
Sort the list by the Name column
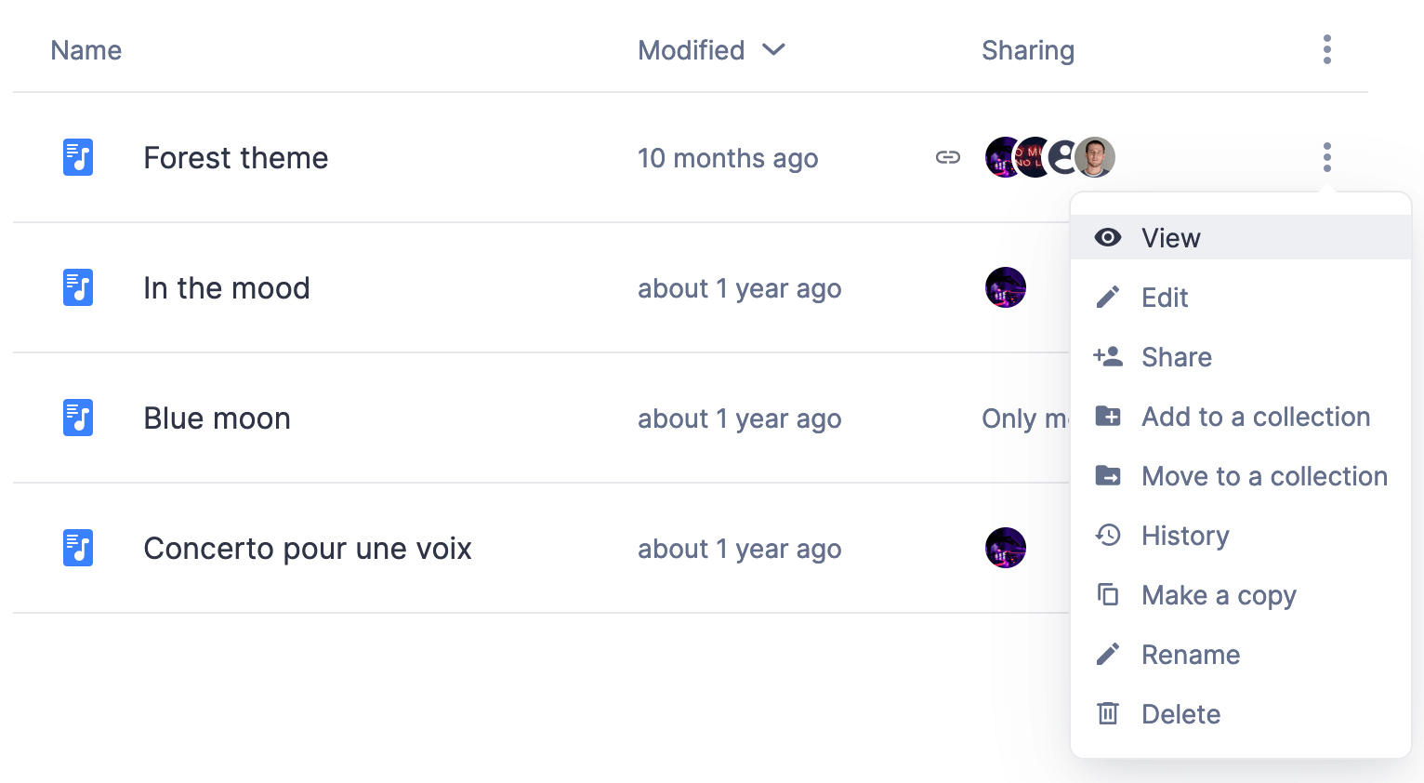pos(86,50)
